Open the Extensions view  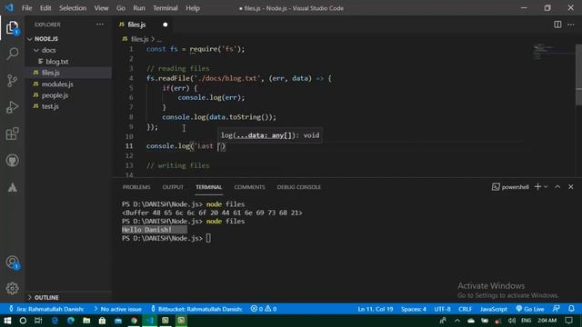pos(12,134)
